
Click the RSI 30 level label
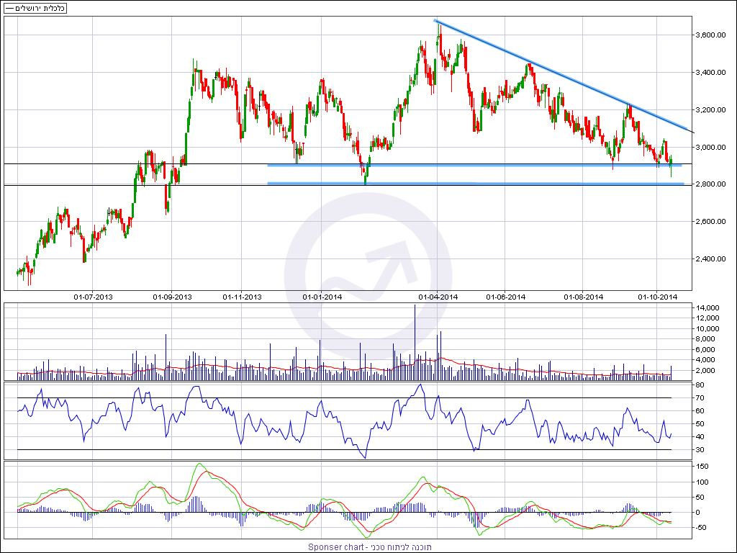pos(700,450)
